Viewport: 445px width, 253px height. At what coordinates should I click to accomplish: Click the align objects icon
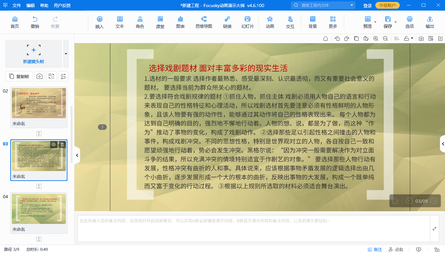[397, 38]
